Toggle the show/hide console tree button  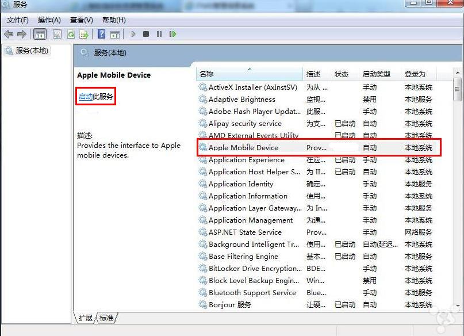(x=40, y=34)
